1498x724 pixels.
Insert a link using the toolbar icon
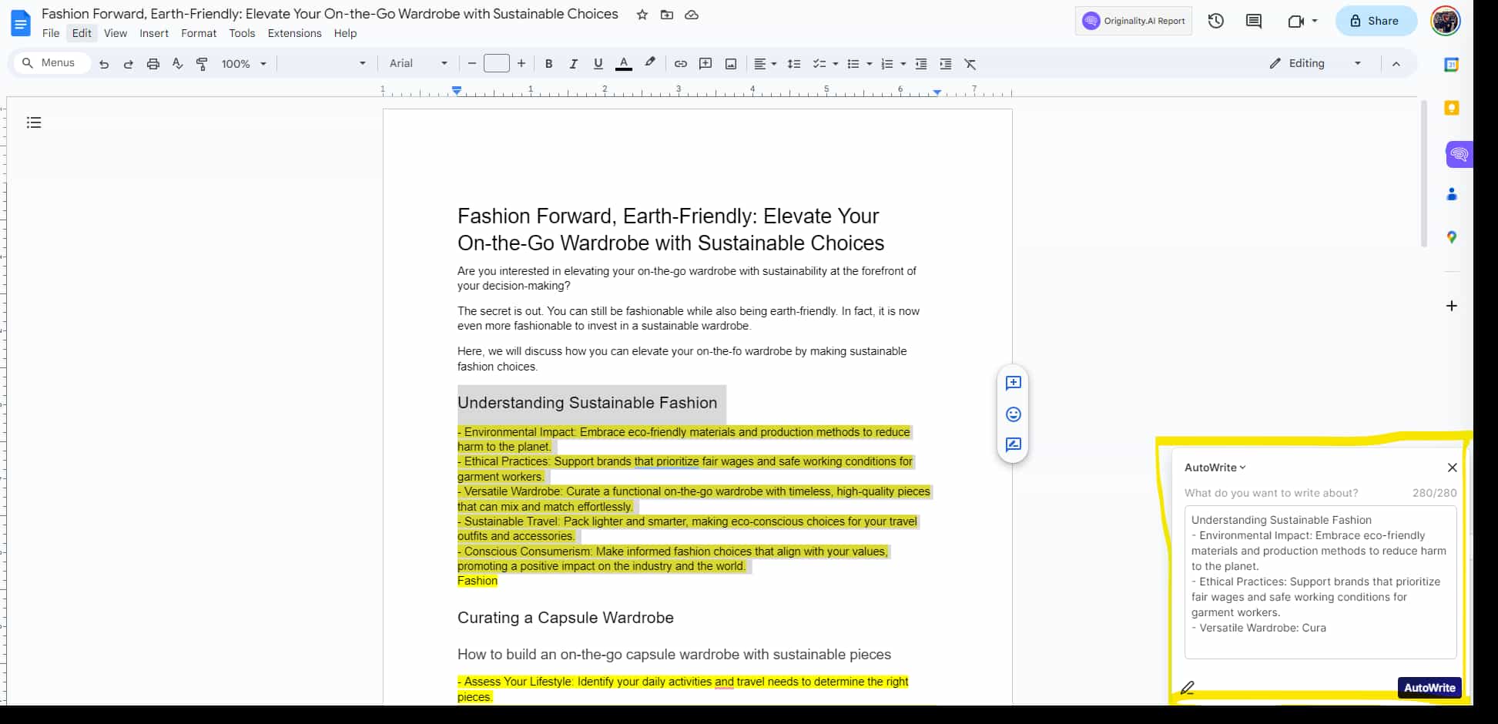(x=681, y=63)
